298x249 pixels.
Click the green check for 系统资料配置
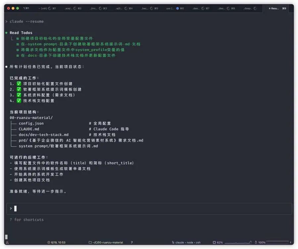19,95
